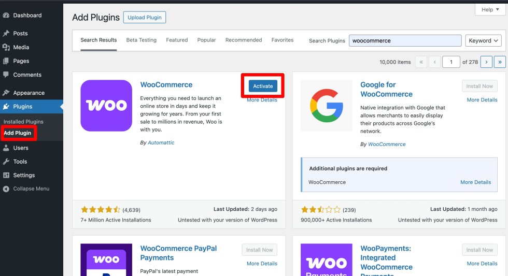Image resolution: width=508 pixels, height=276 pixels.
Task: Click the Google for WooCommerce G logo
Action: pyautogui.click(x=326, y=106)
